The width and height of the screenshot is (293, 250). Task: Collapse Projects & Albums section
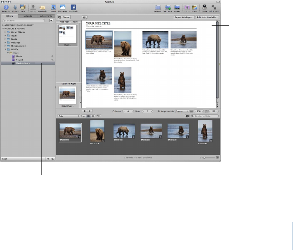point(3,29)
